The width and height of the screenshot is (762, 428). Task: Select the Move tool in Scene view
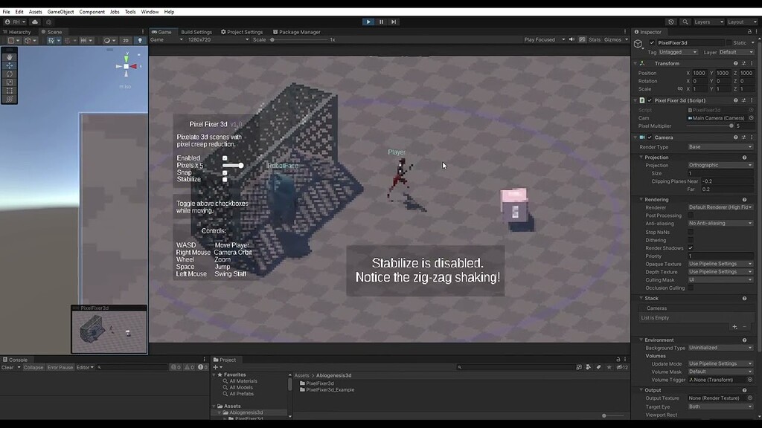[9, 65]
